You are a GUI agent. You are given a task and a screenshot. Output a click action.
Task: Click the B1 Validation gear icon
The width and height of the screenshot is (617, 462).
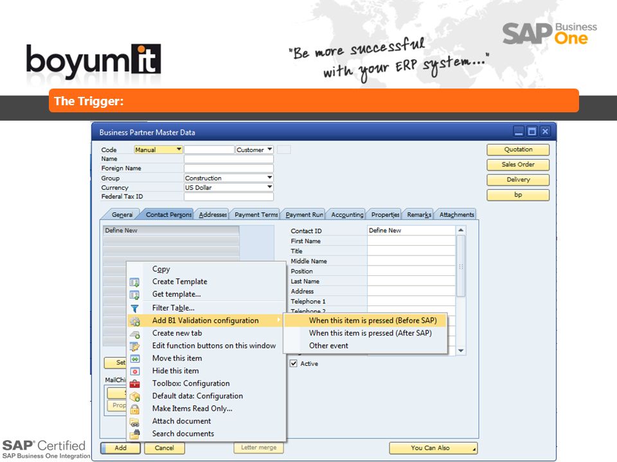click(x=134, y=321)
